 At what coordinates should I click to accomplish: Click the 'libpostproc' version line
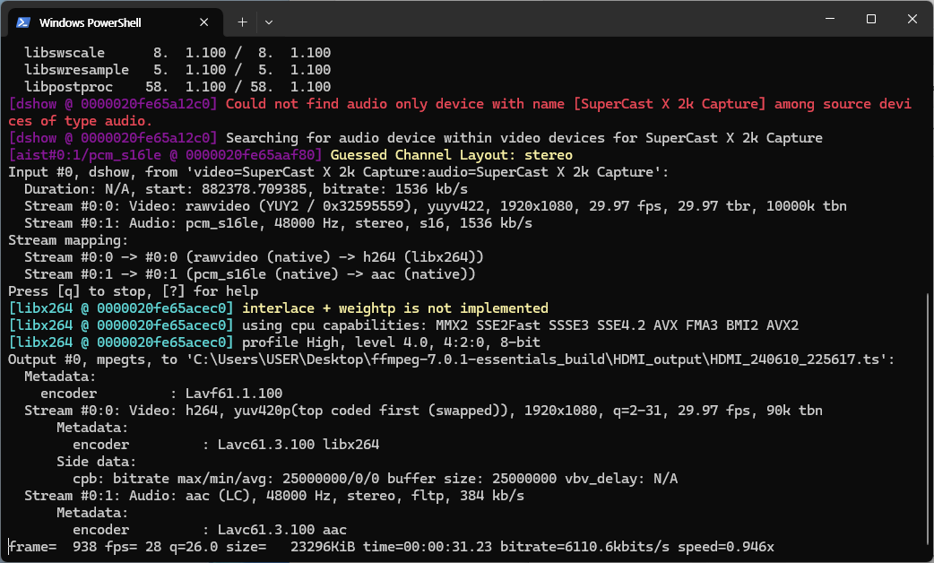tap(177, 87)
